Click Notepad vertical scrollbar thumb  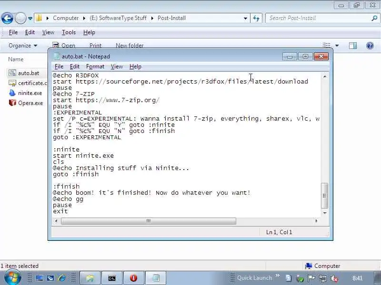(325, 196)
